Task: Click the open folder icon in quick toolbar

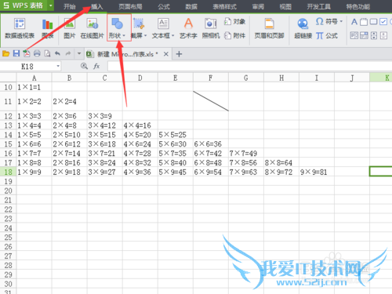Action: click(x=5, y=54)
